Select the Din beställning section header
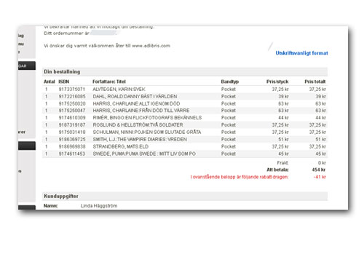The height and width of the screenshot is (273, 364). pos(185,71)
